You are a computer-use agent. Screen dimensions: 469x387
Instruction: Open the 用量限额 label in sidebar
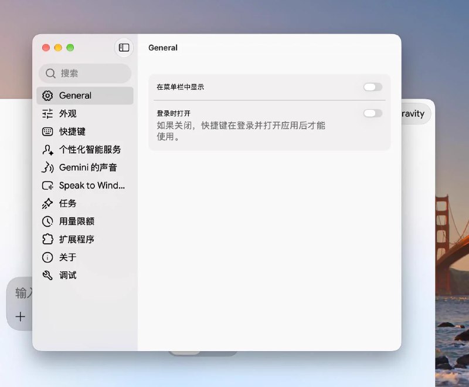(77, 221)
